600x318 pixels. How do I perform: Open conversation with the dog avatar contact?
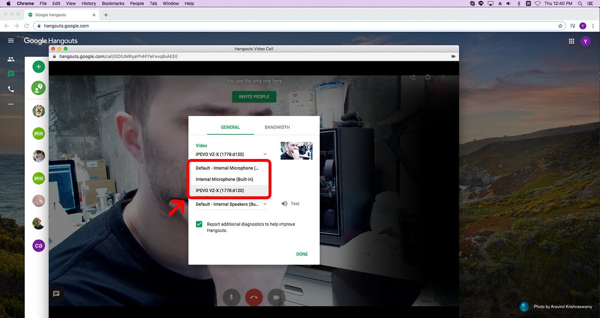(x=38, y=111)
